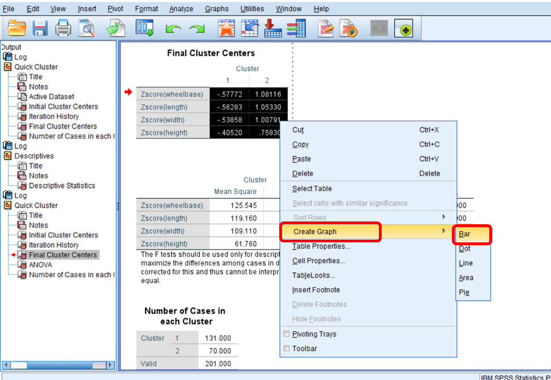
Task: Select Insert Footnote
Action: 315,289
